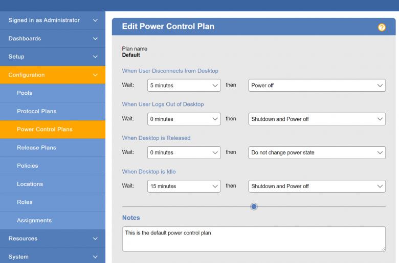399x263 pixels.
Task: Expand the System menu chevron
Action: [95, 257]
